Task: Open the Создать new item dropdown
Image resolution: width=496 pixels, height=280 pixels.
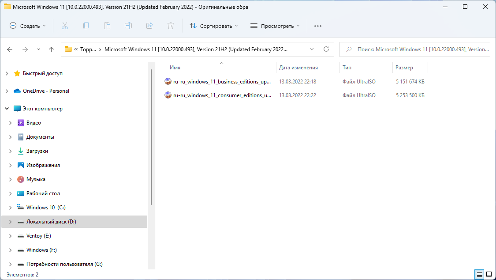Action: click(28, 26)
